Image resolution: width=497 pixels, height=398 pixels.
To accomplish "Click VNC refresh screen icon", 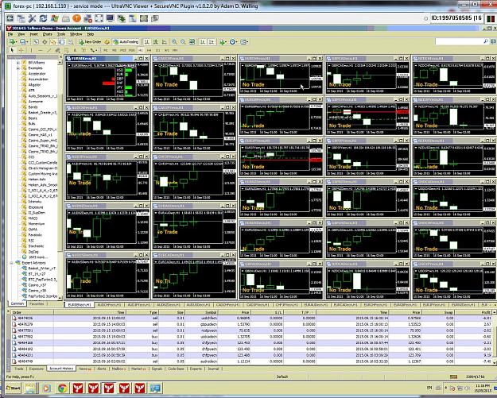I will point(43,18).
